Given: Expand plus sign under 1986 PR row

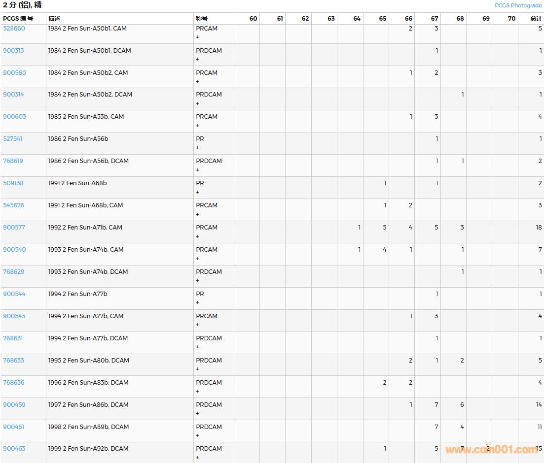Looking at the screenshot, I should (198, 148).
